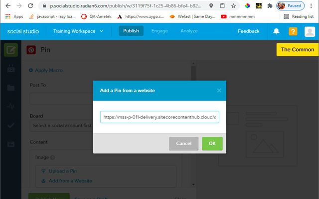
Task: Click the image placeholder in preview pane
Action: [x=265, y=144]
